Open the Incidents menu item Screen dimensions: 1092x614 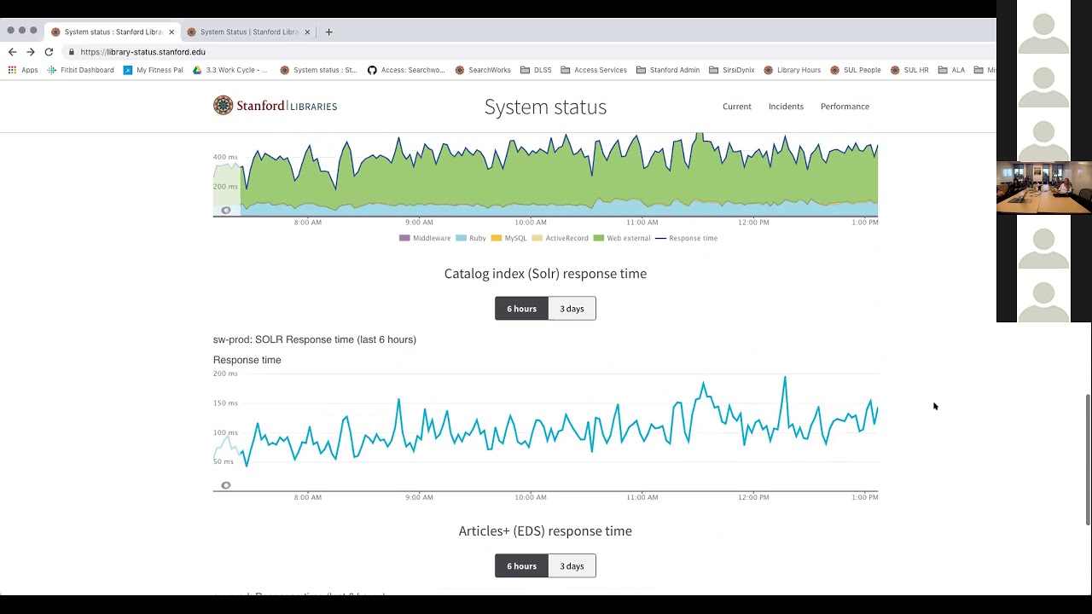(786, 106)
